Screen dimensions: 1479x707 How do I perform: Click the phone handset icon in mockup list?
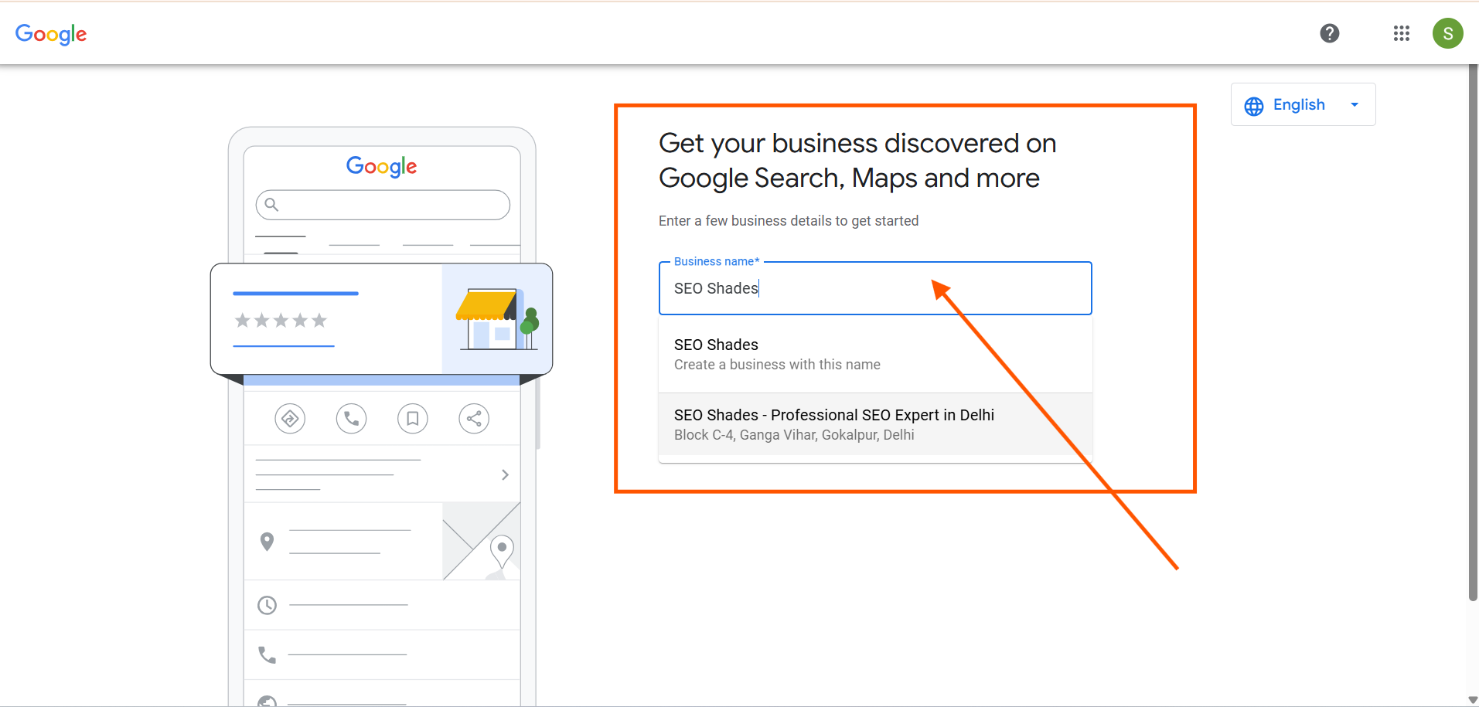click(x=267, y=654)
